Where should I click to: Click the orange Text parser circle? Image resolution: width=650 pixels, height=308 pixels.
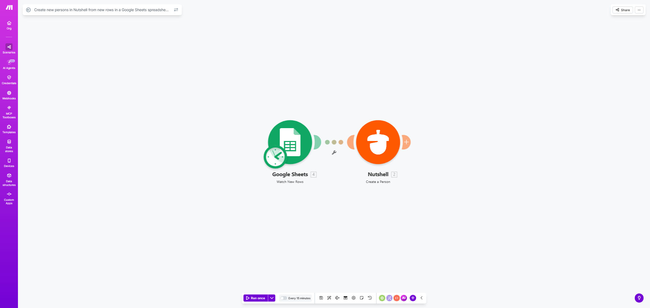396,298
